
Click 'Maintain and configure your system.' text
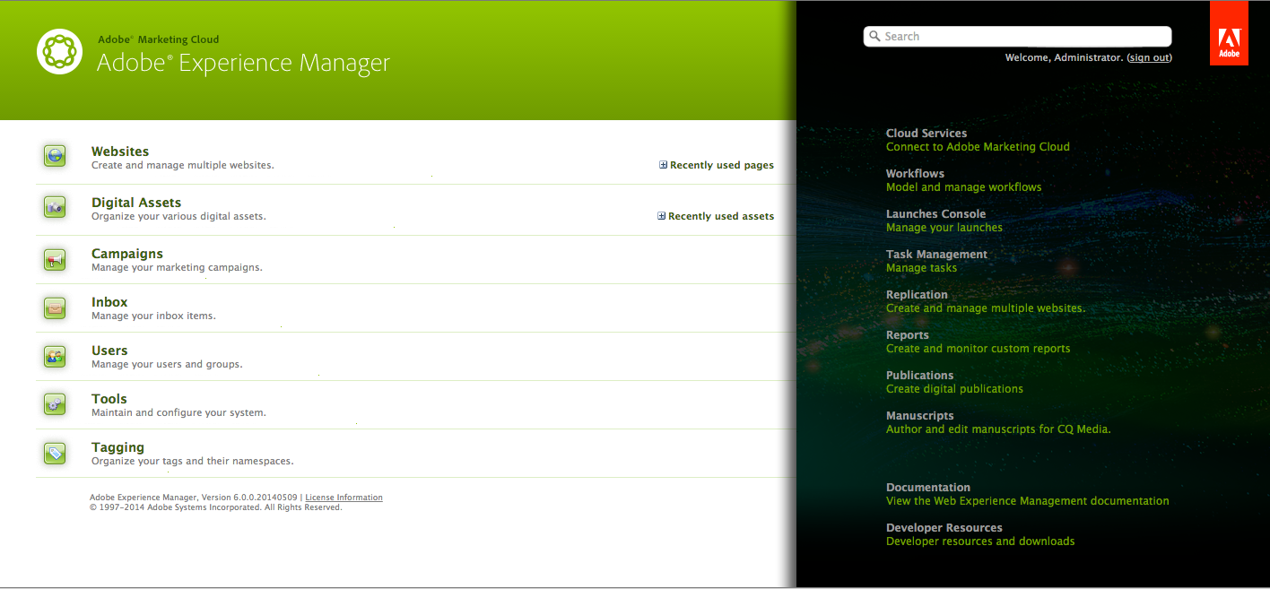tap(178, 413)
